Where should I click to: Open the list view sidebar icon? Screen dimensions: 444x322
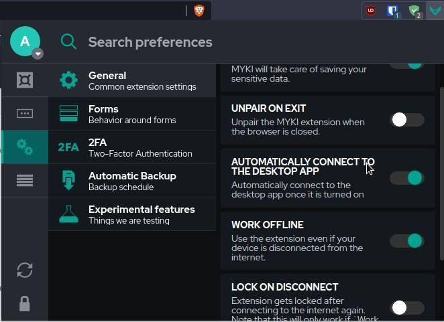[25, 180]
